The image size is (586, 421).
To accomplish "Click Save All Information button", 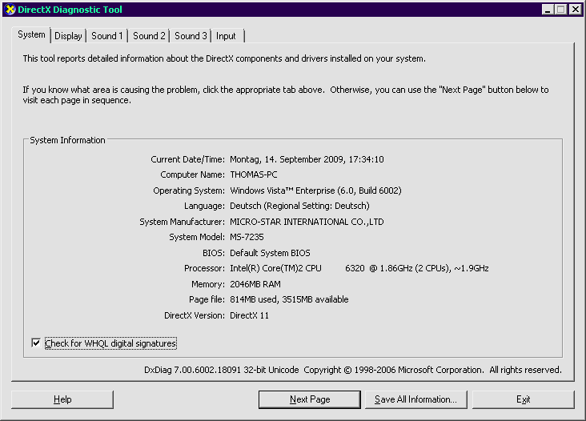I will [415, 399].
